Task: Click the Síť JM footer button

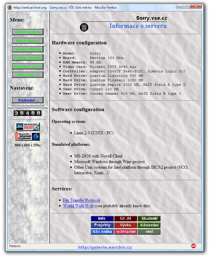Action: [x=126, y=219]
